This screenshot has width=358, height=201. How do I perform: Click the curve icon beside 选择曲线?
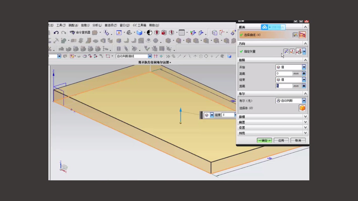302,35
